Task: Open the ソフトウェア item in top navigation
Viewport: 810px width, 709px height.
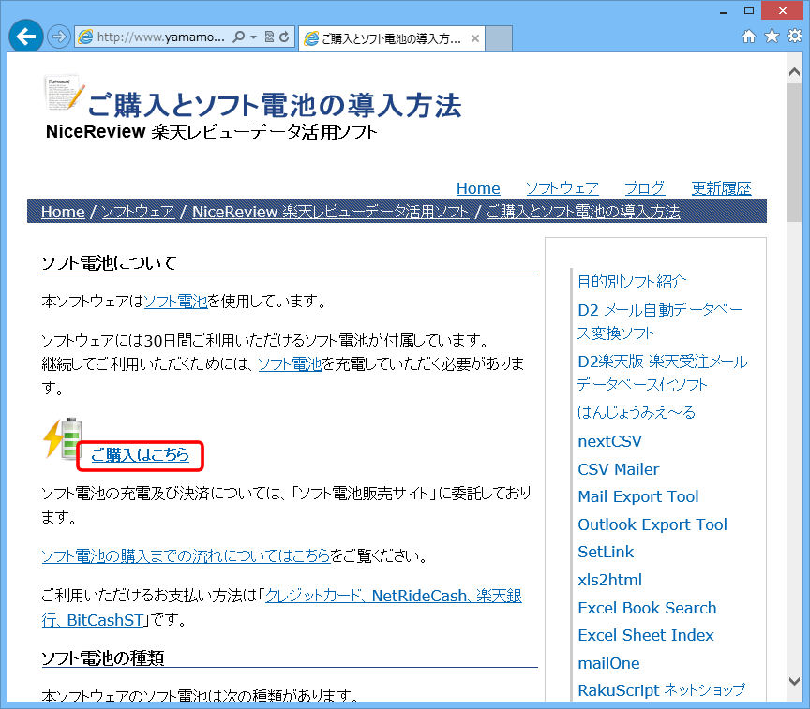Action: click(x=562, y=187)
